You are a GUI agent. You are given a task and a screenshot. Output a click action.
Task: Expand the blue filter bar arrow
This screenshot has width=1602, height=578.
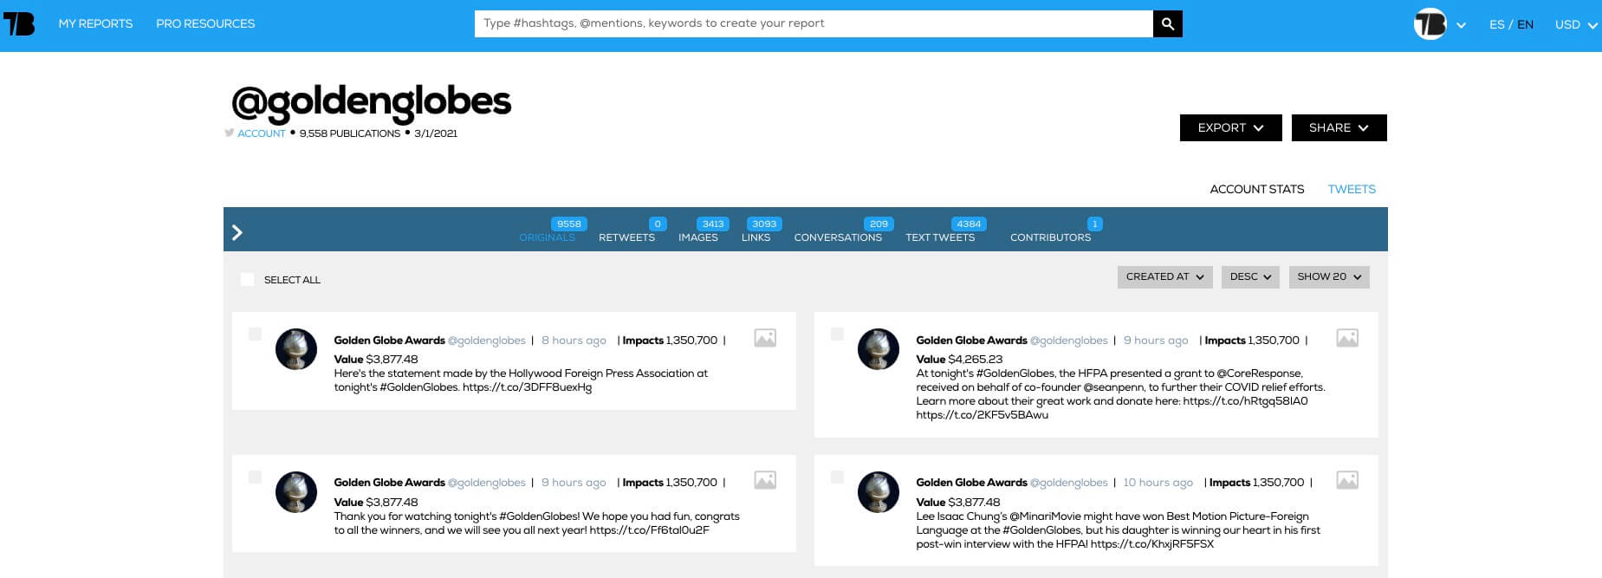pyautogui.click(x=237, y=232)
